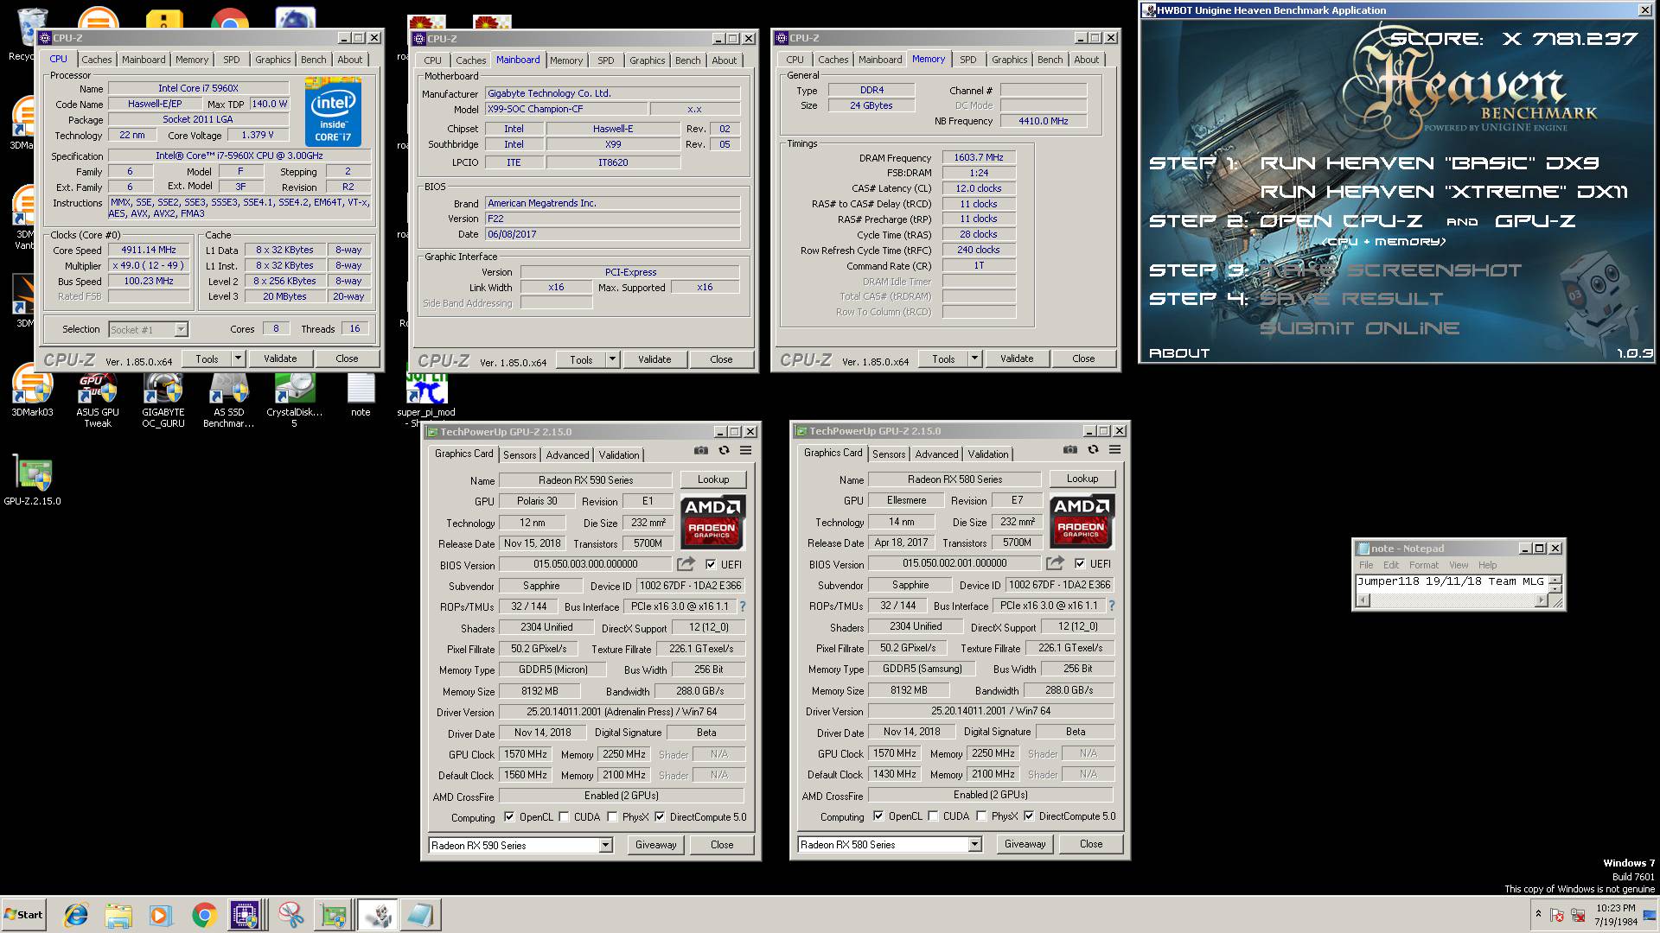Open the note text file on desktop
This screenshot has width=1660, height=933.
(x=361, y=395)
